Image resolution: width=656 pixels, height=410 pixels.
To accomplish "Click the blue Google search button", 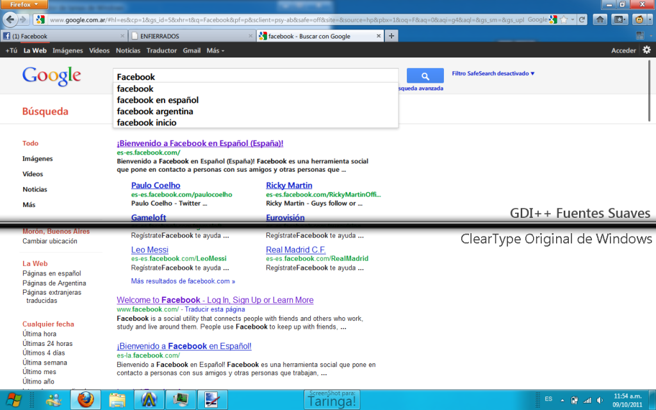I will 425,76.
